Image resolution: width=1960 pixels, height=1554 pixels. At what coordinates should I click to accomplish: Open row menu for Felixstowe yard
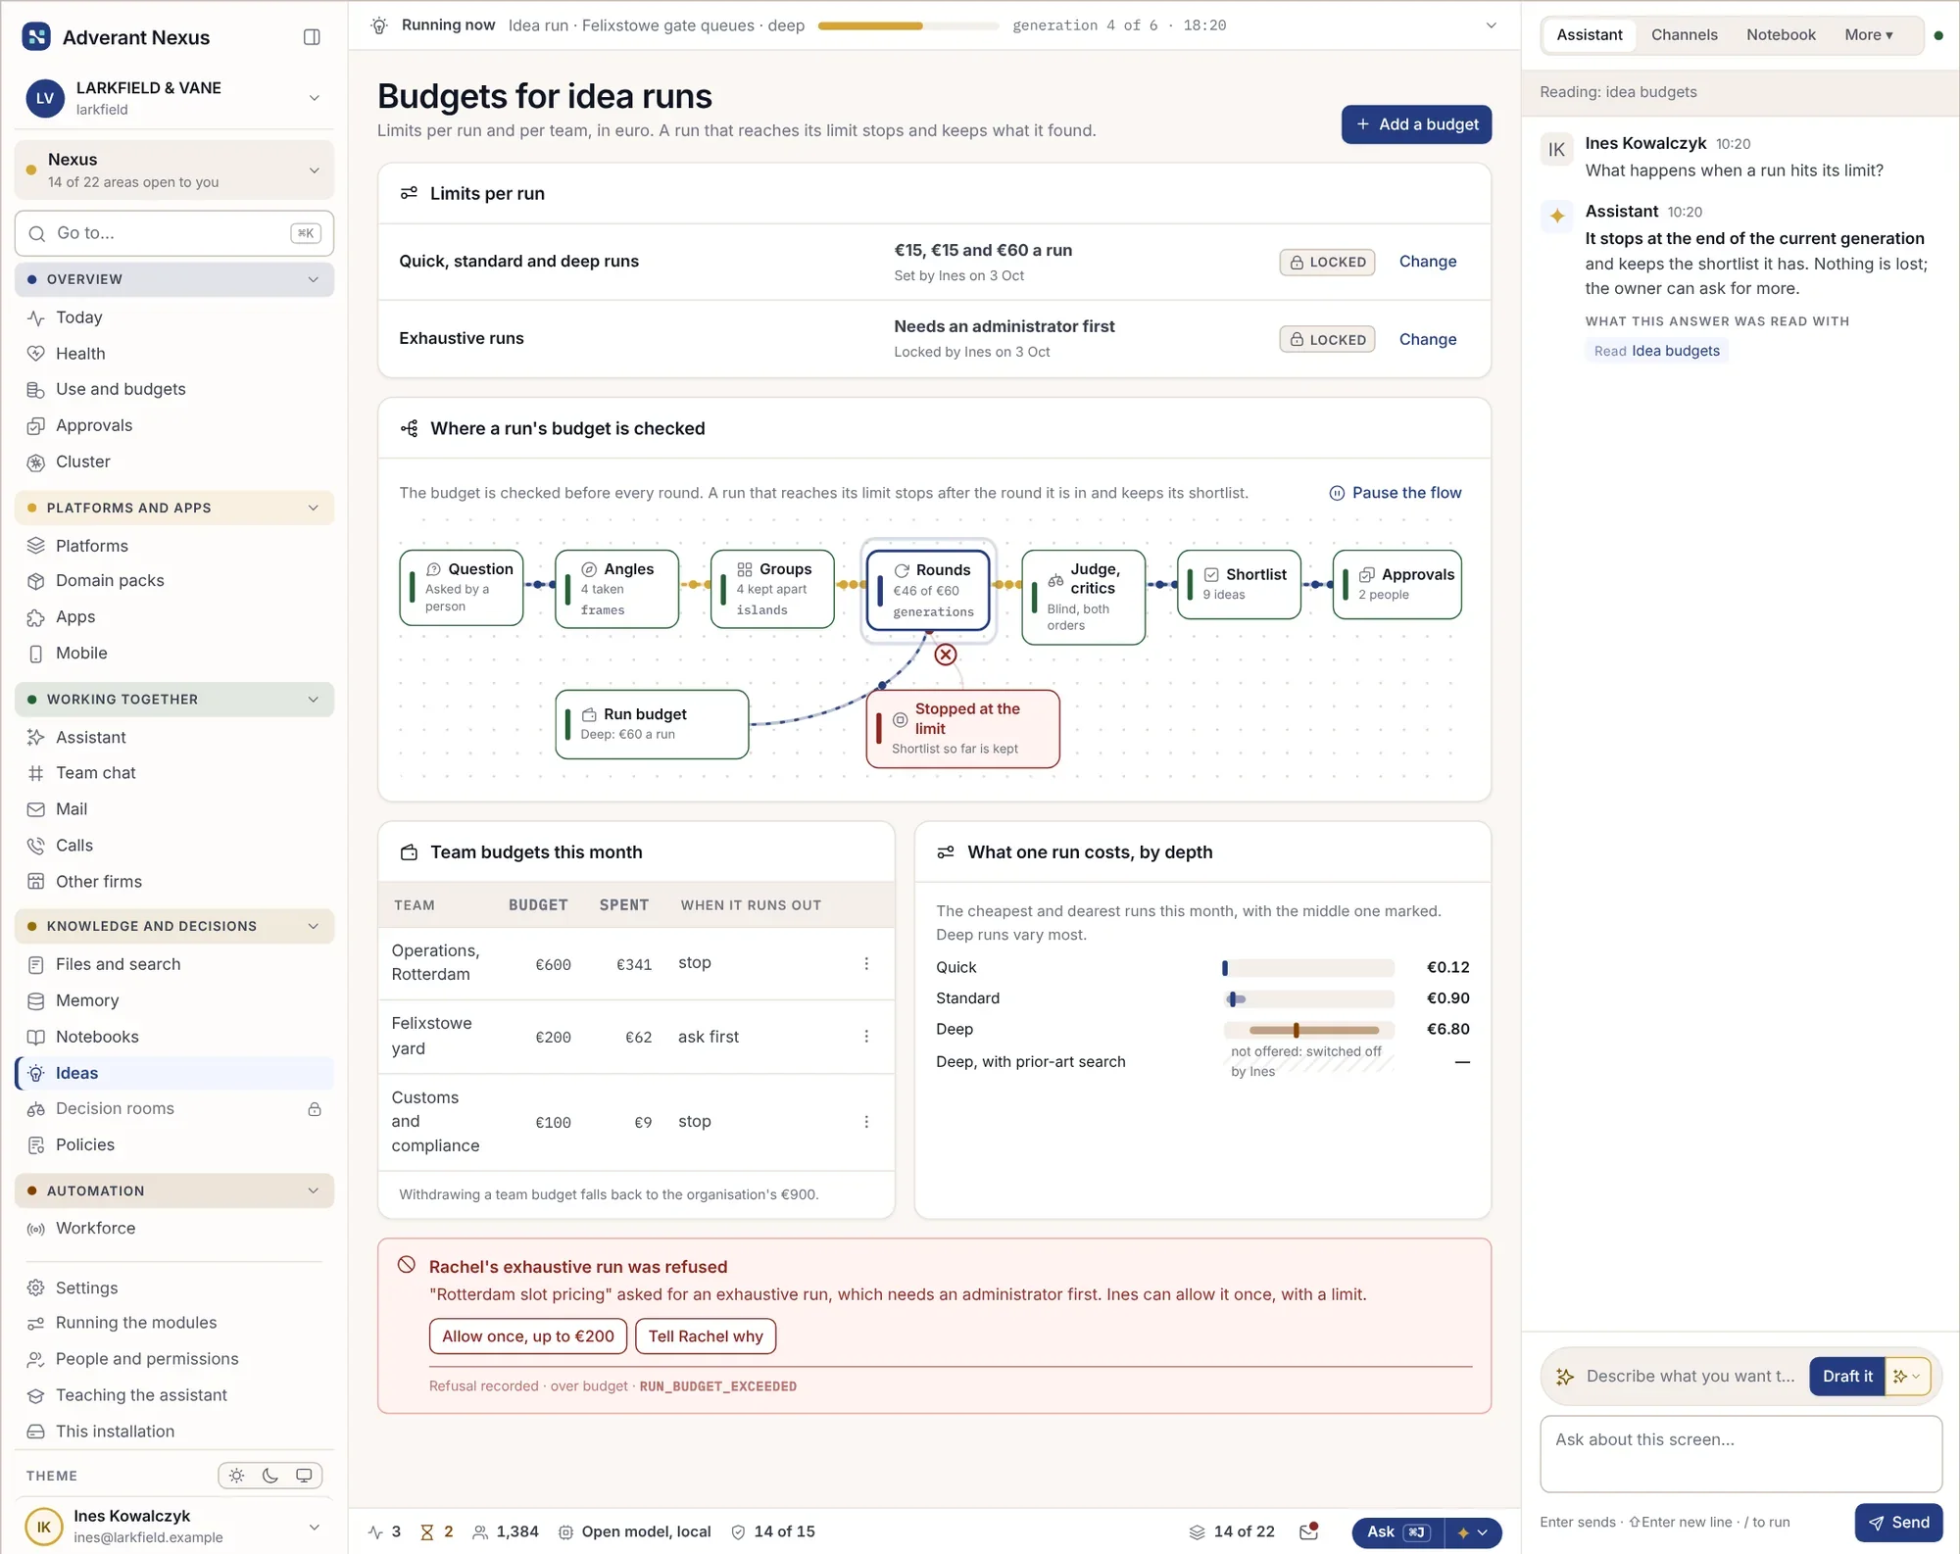(866, 1037)
